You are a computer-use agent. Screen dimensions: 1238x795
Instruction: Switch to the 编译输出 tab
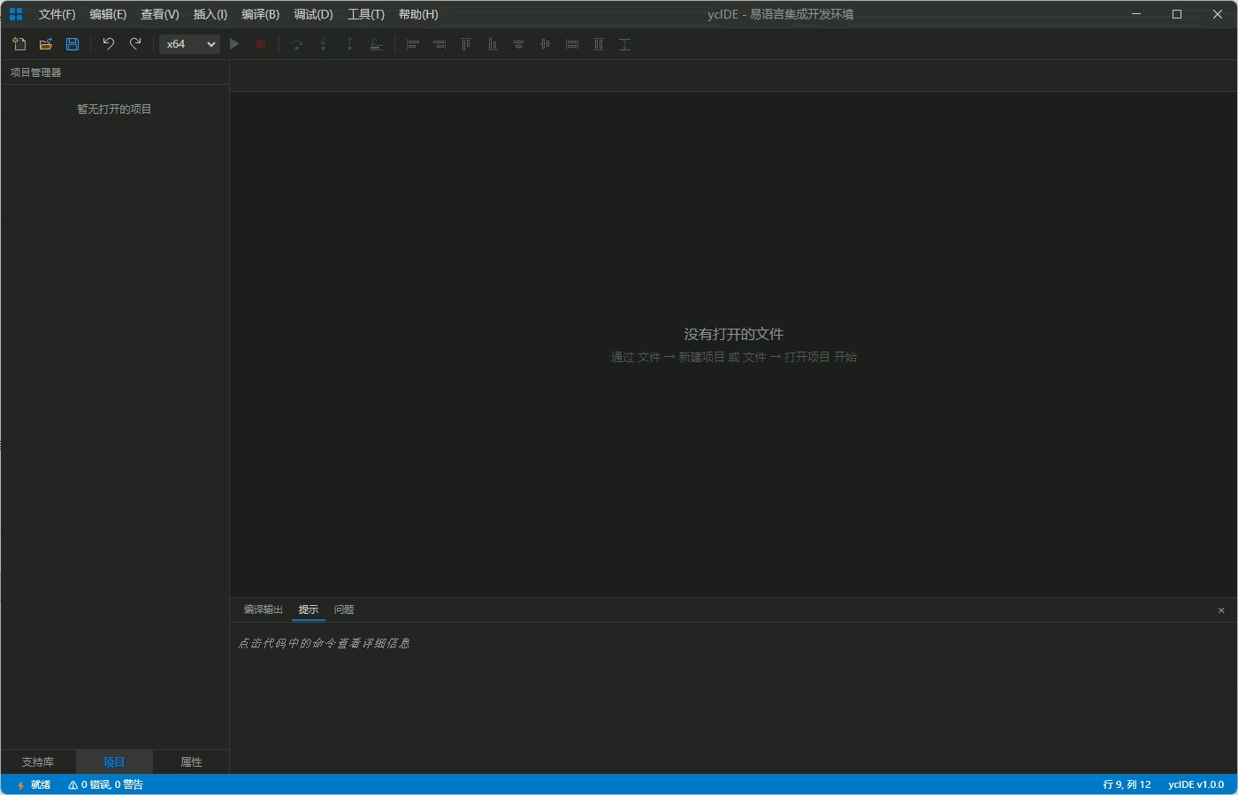click(263, 609)
